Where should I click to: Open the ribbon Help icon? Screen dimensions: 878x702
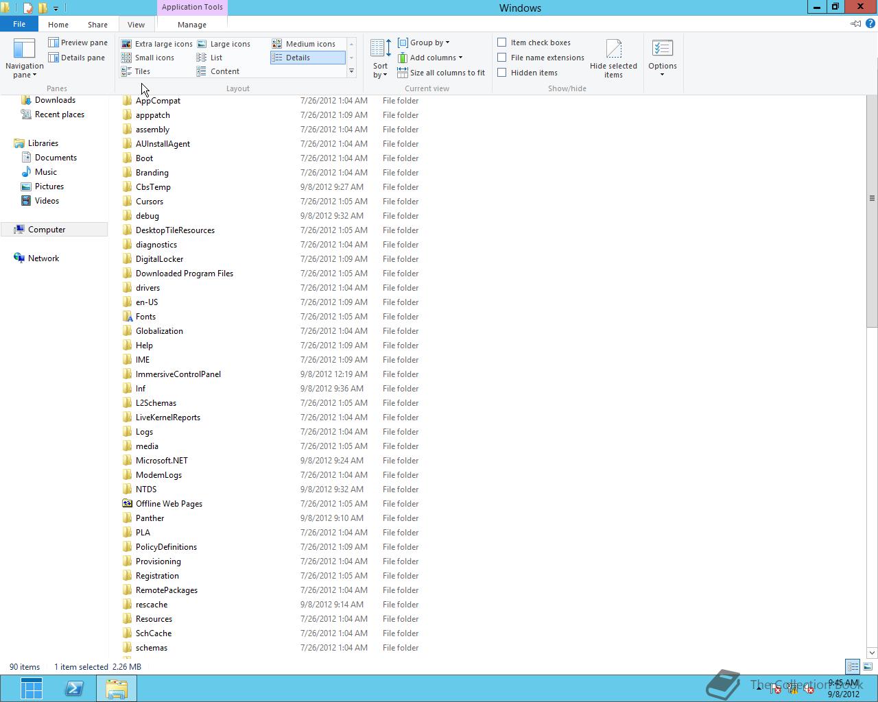coord(870,24)
